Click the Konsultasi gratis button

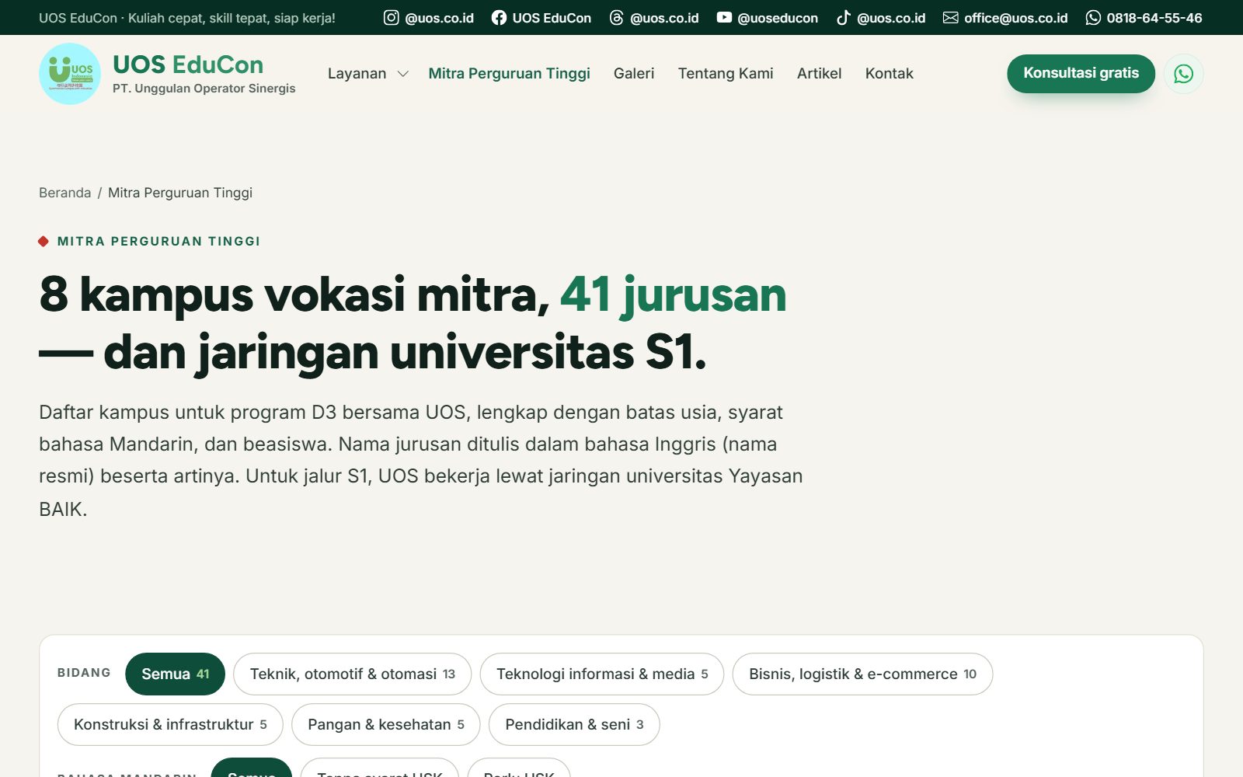[1081, 74]
